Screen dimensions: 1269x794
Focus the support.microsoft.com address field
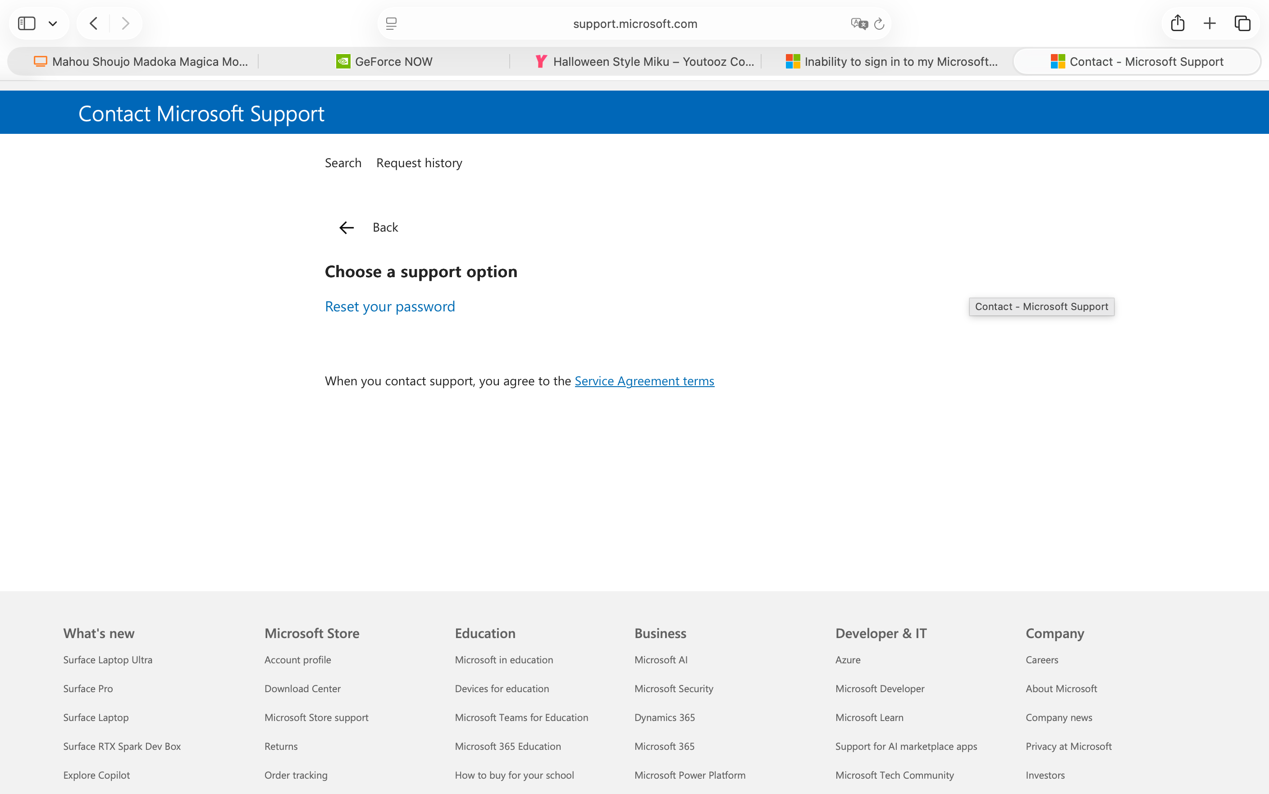635,23
